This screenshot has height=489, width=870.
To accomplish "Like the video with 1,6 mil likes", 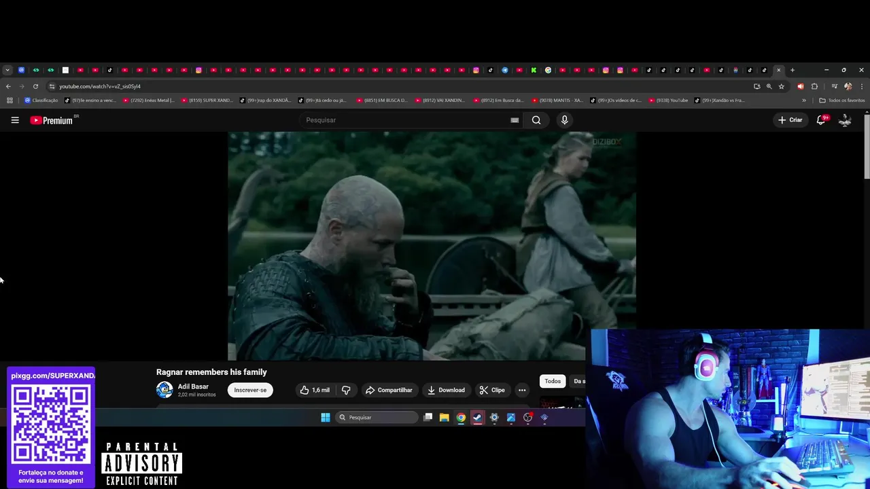I will 315,390.
